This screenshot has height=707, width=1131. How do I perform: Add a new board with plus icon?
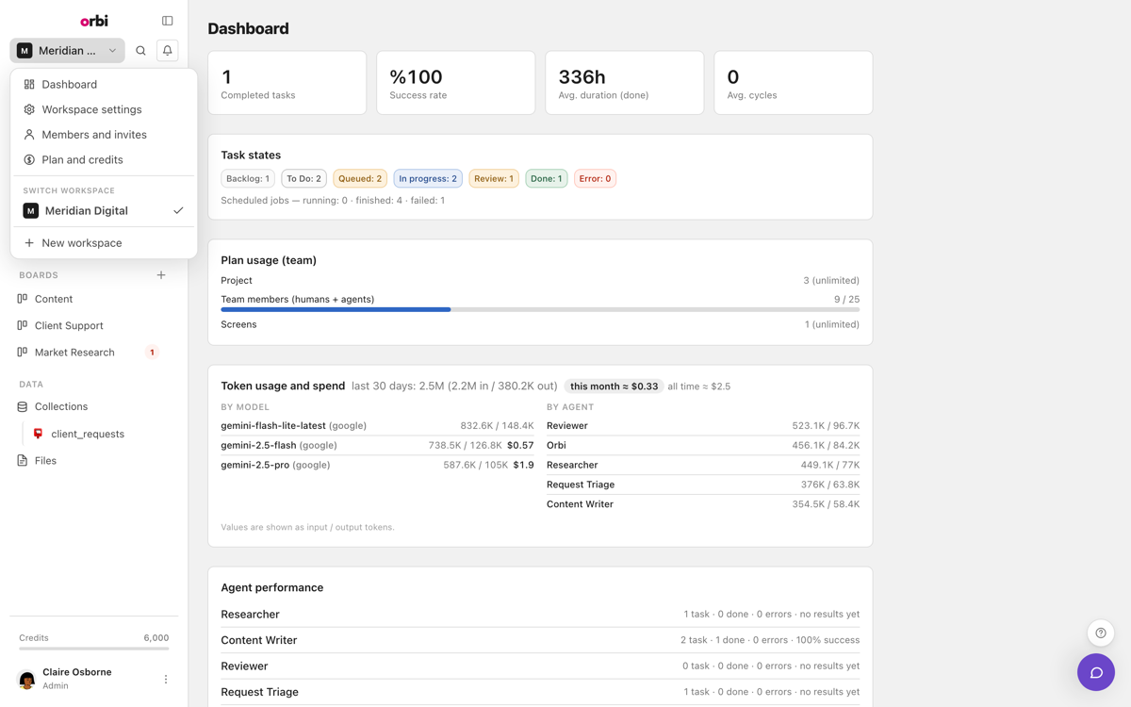click(x=161, y=275)
